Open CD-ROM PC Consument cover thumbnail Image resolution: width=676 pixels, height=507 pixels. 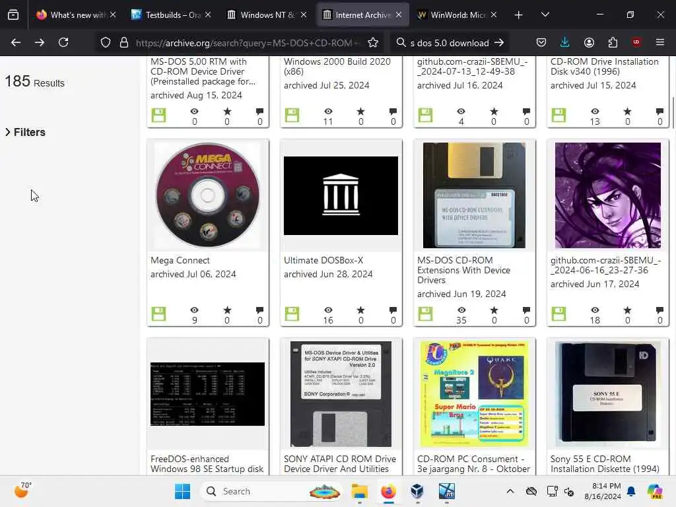click(x=474, y=394)
